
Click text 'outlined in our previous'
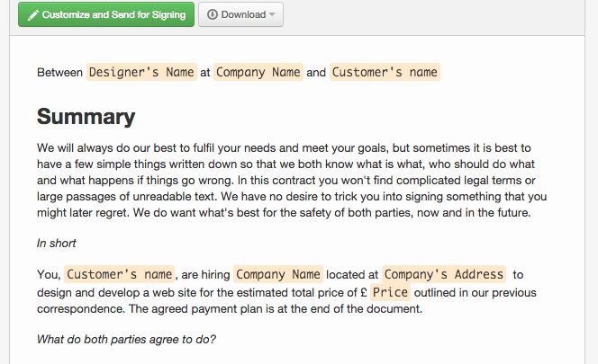point(476,292)
